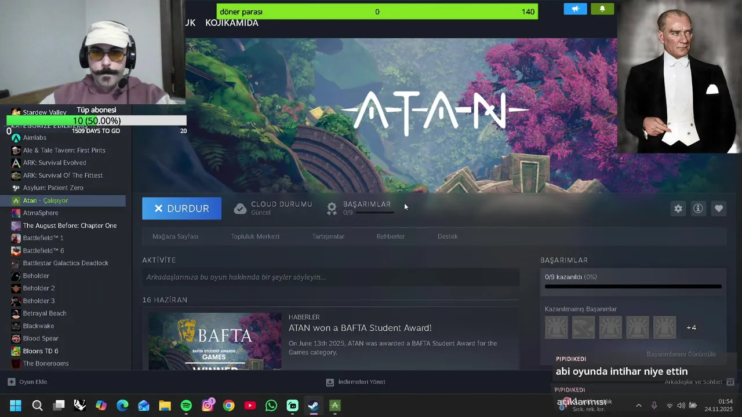This screenshot has height=417, width=742.
Task: Click the Aimlabs game icon
Action: click(x=16, y=138)
